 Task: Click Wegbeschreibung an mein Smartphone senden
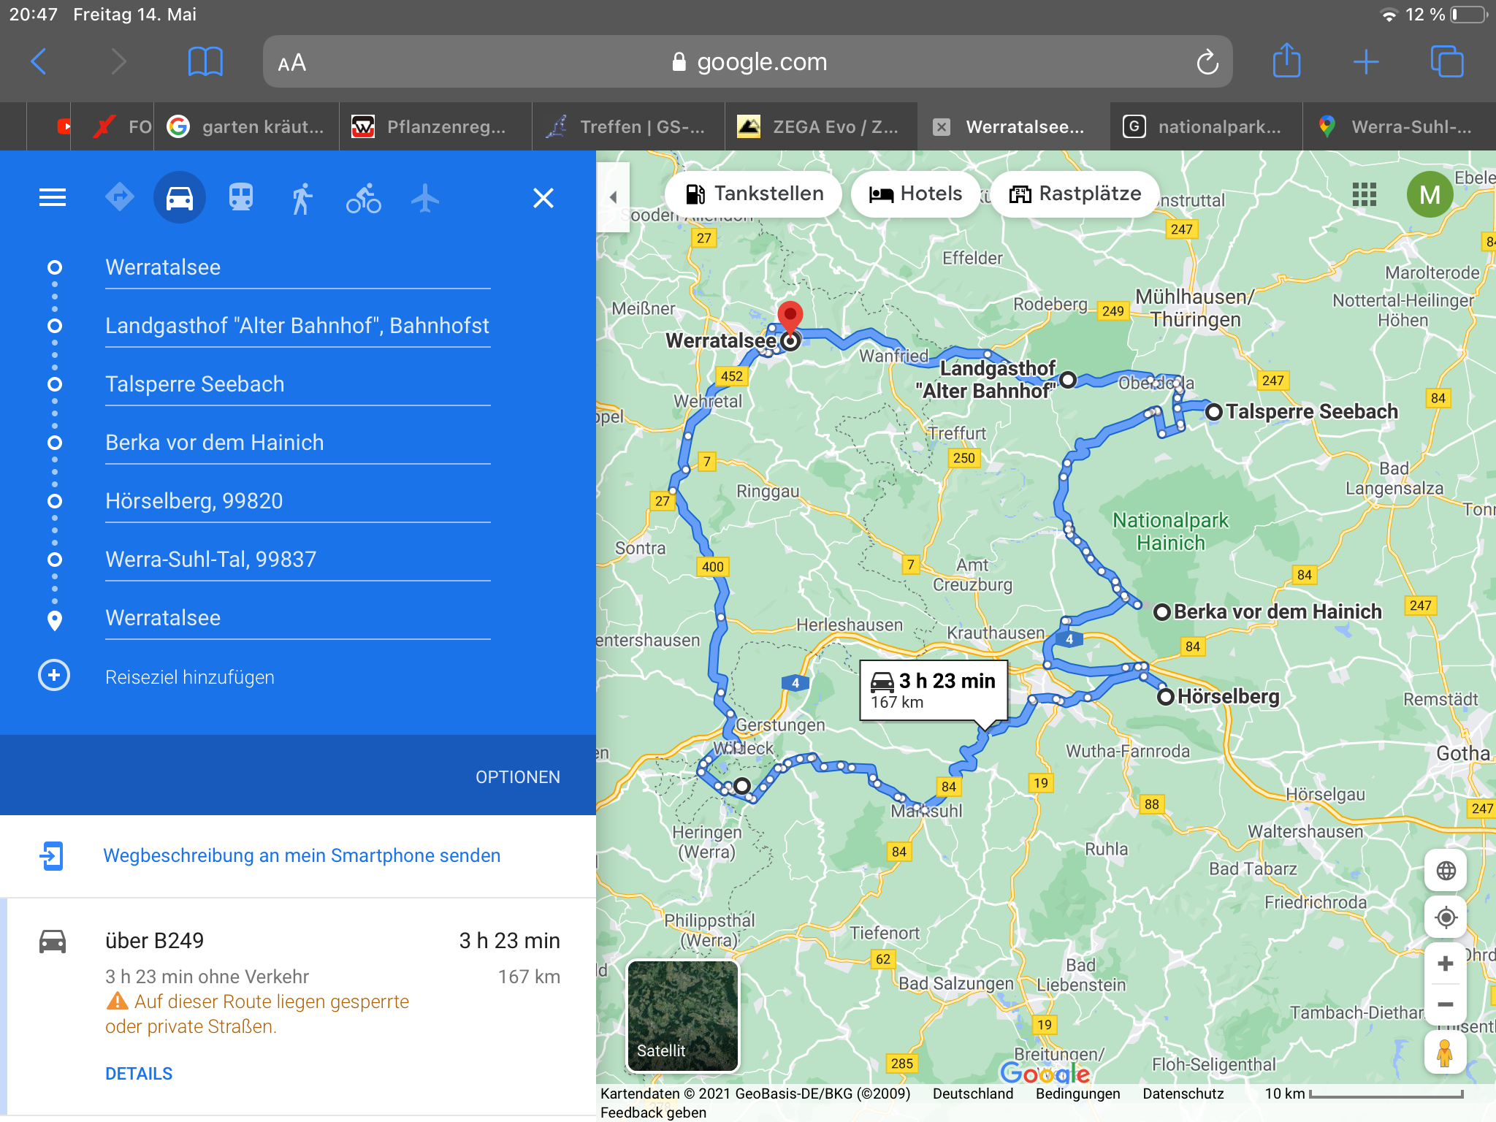click(302, 855)
